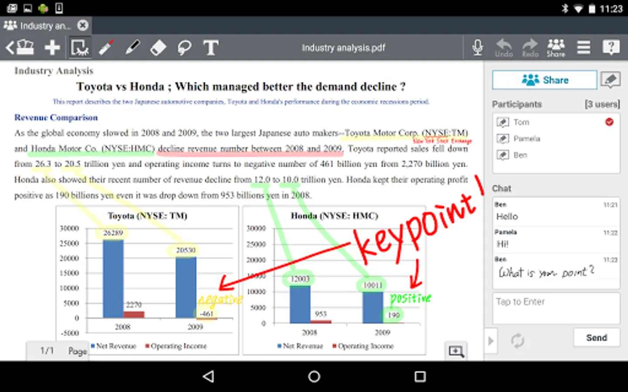Open handwriting note icon beside Share

[611, 80]
